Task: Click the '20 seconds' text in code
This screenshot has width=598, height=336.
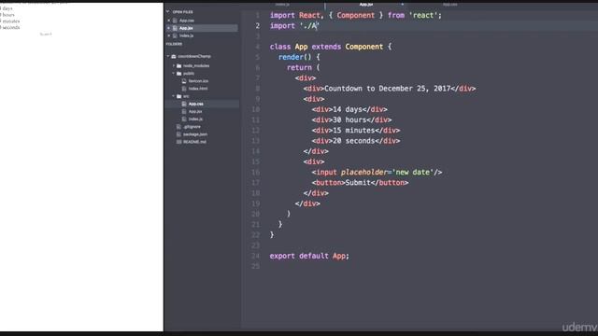Action: point(353,141)
